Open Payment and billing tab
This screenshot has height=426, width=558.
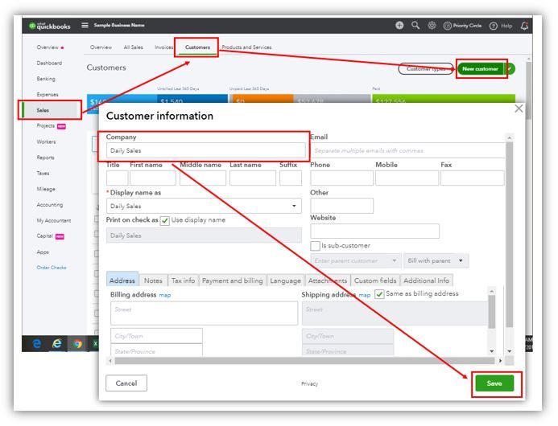(x=233, y=281)
